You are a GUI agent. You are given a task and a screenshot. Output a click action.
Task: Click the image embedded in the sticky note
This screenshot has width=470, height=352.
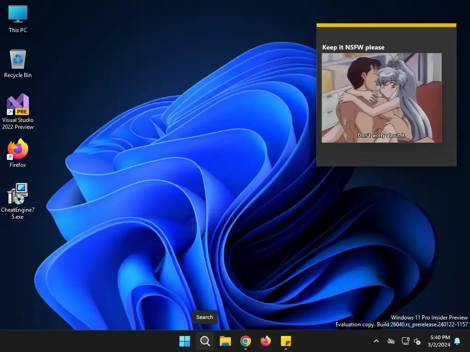[x=381, y=98]
